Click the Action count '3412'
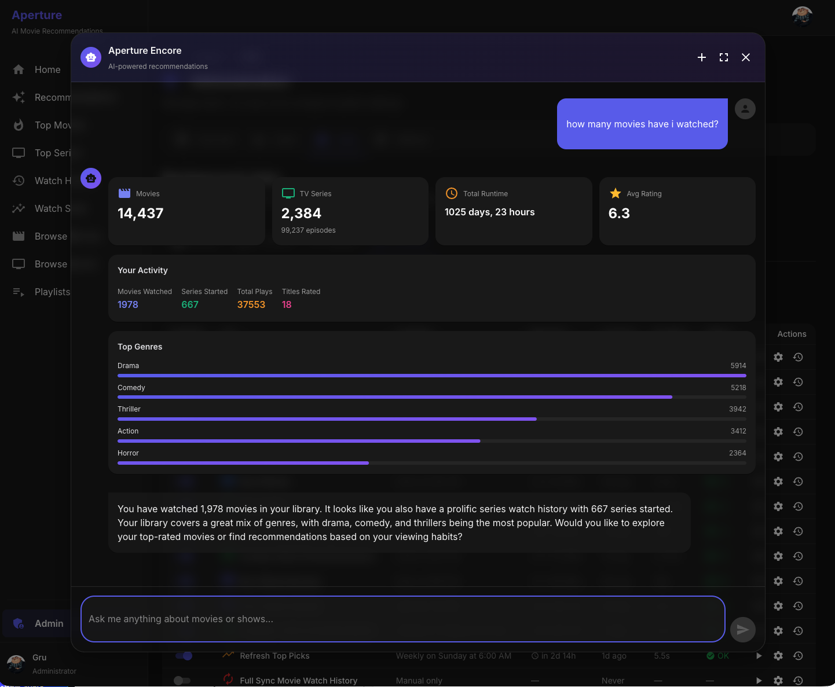 [x=738, y=431]
